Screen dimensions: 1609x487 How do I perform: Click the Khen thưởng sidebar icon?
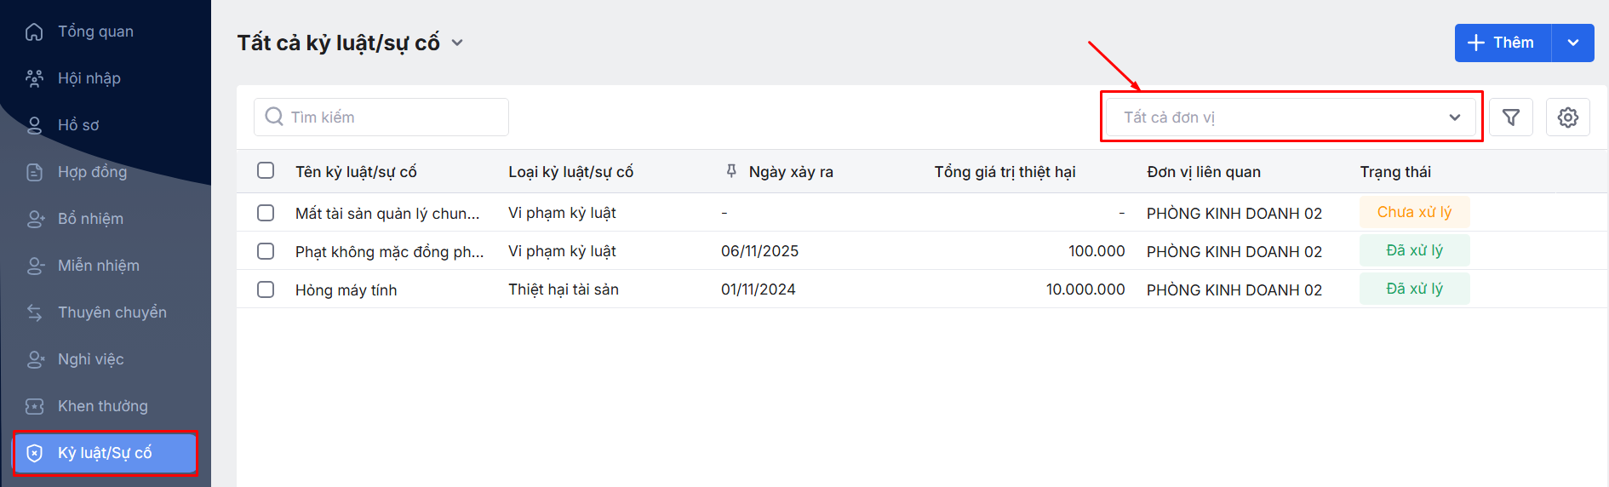coord(34,406)
